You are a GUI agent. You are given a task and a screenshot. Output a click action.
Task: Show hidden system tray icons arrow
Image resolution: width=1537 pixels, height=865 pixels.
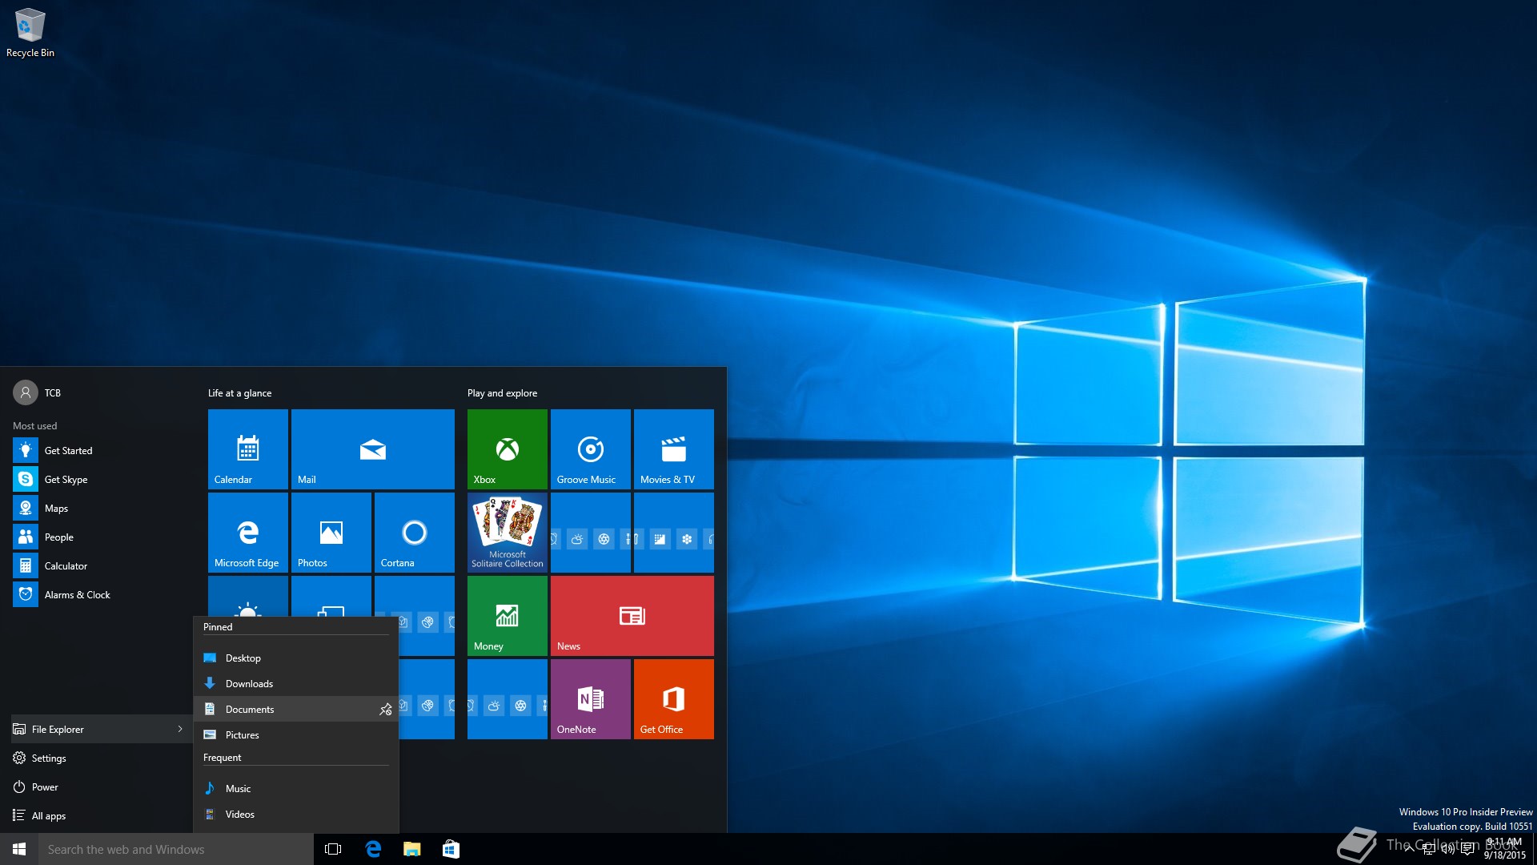point(1408,849)
